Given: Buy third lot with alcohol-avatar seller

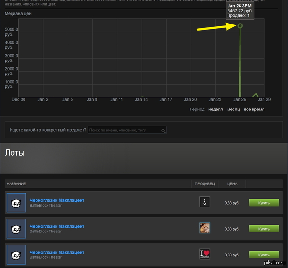Looking at the screenshot, I should tap(264, 255).
